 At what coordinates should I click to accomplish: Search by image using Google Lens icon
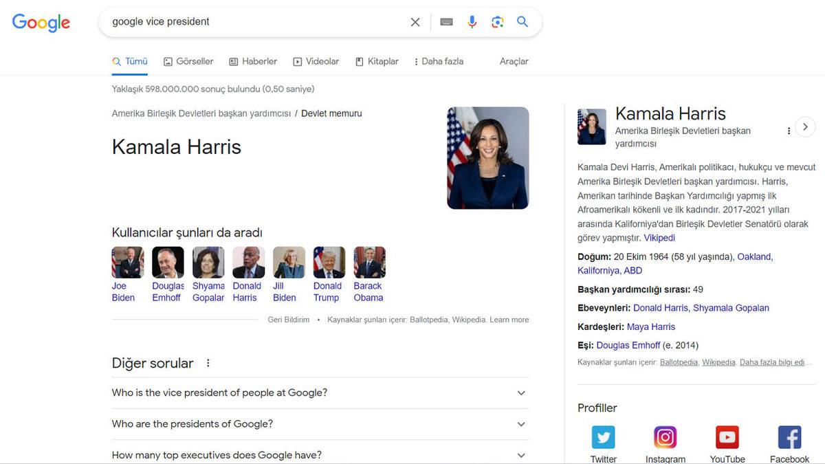pos(497,21)
